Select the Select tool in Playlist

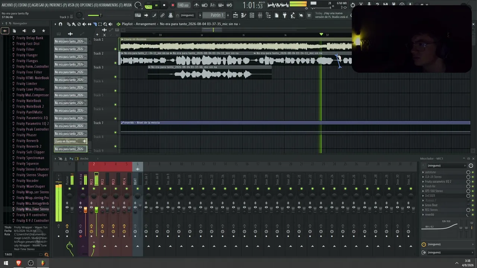point(100,24)
